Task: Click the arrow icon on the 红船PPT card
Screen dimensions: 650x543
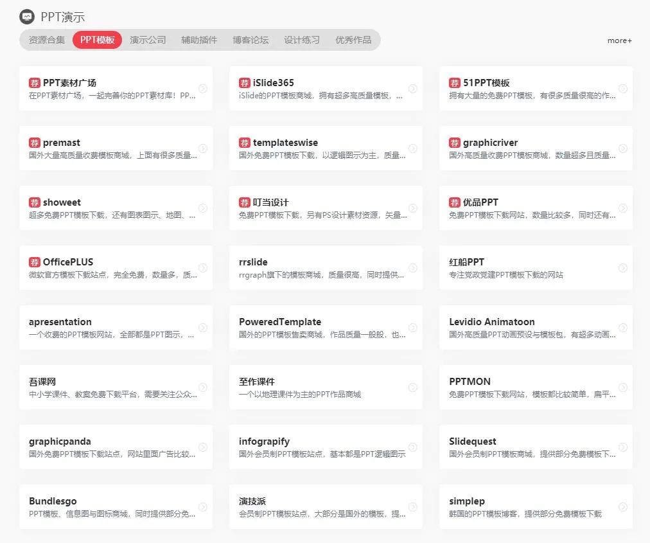Action: coord(623,267)
